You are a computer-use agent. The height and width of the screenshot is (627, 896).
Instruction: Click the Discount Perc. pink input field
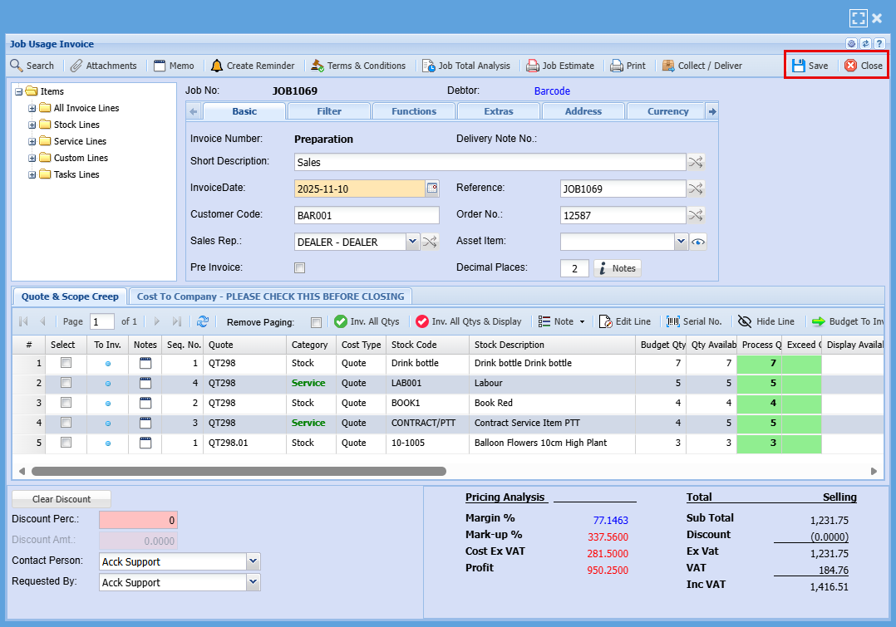pyautogui.click(x=138, y=520)
